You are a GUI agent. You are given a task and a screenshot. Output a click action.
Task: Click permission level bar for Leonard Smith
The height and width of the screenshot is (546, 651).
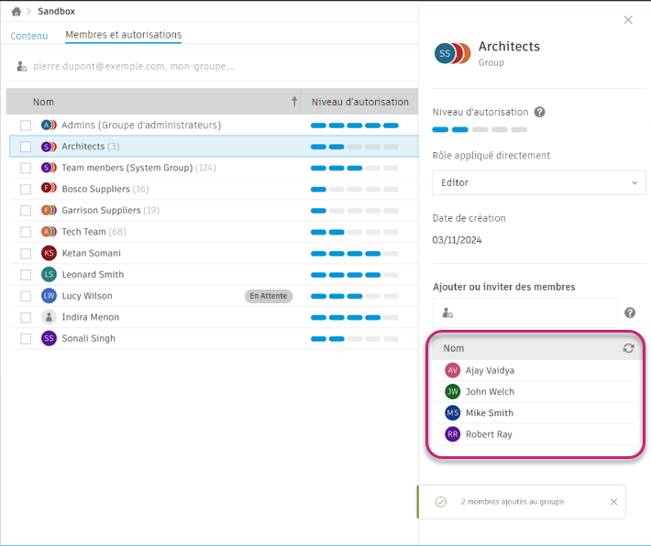pos(354,275)
